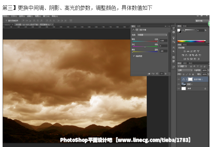Add a Curves adjustment icon
Image resolution: width=211 pixels, height=147 pixels.
(191, 51)
